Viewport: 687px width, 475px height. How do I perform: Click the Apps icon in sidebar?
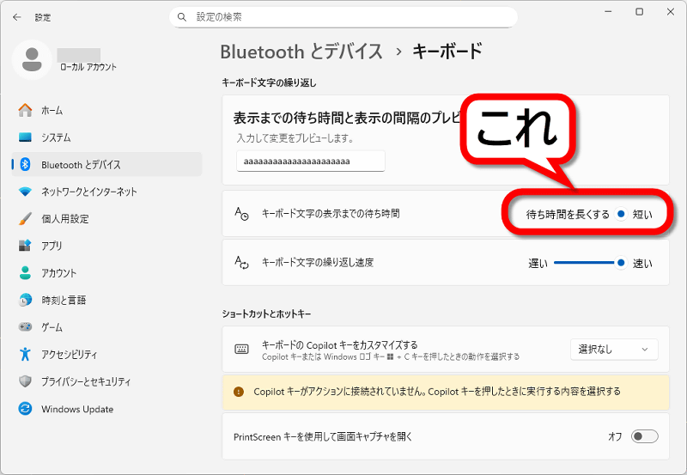pos(25,246)
